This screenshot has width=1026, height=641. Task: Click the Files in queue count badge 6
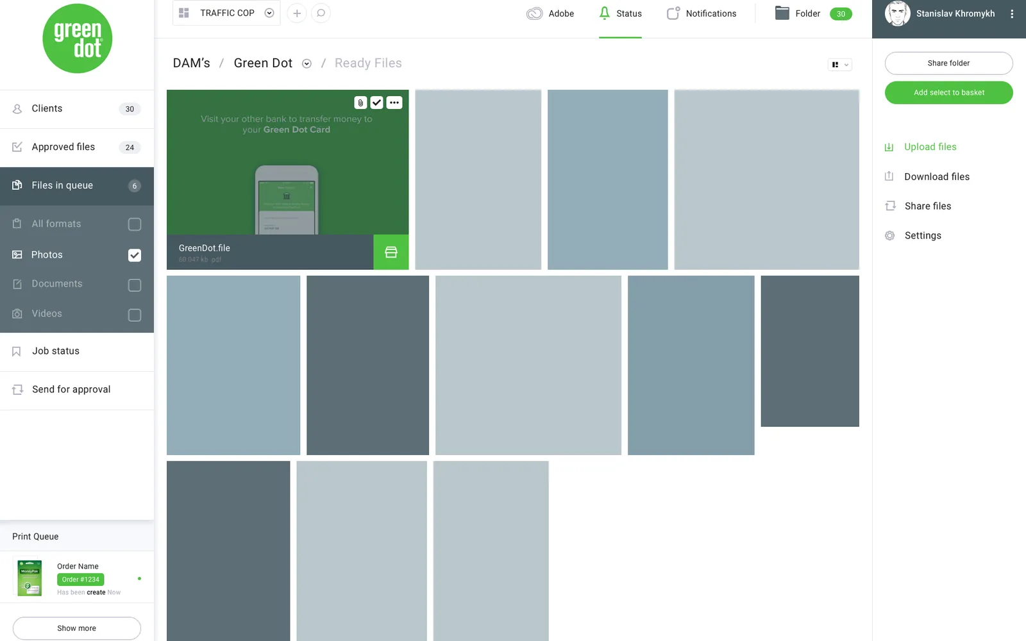135,186
